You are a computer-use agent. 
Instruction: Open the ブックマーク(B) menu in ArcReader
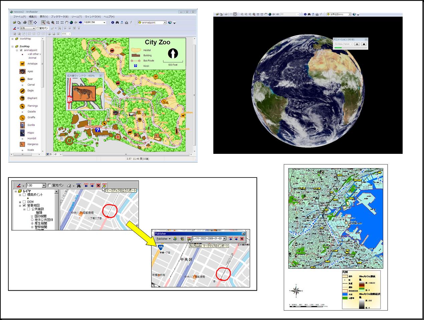click(60, 17)
